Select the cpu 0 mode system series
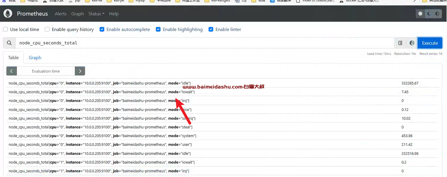This screenshot has width=447, height=177. pyautogui.click(x=222, y=136)
